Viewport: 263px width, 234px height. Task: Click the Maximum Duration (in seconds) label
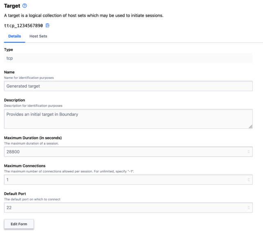tap(33, 138)
